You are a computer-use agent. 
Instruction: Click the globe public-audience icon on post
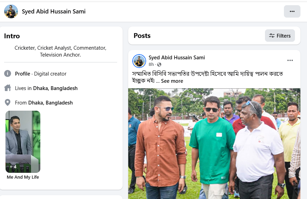(159, 64)
